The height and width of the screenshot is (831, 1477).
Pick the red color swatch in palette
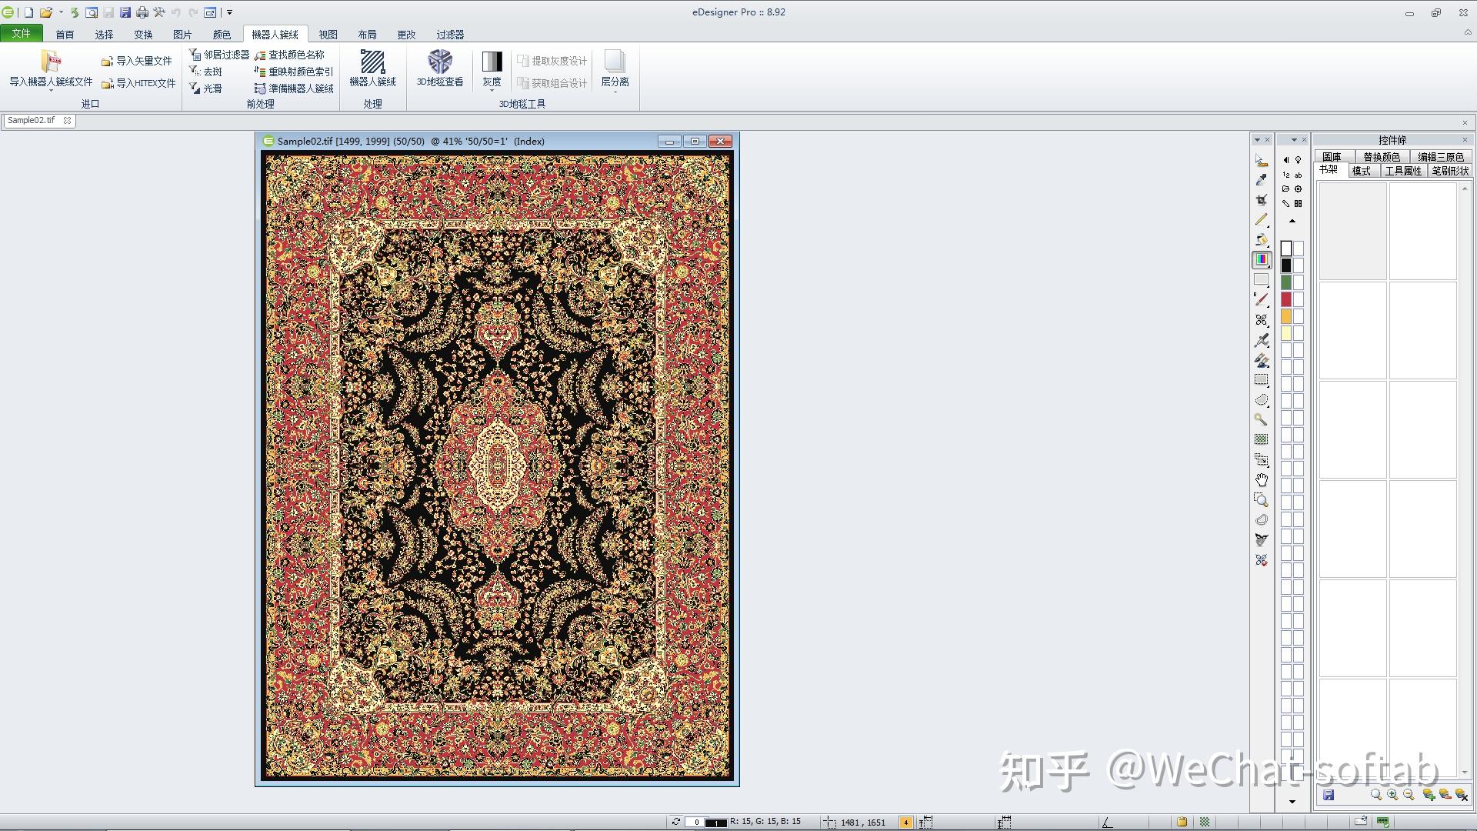(1286, 299)
